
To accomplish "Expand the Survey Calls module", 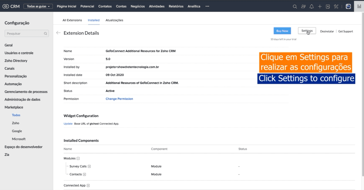I will [x=89, y=166].
